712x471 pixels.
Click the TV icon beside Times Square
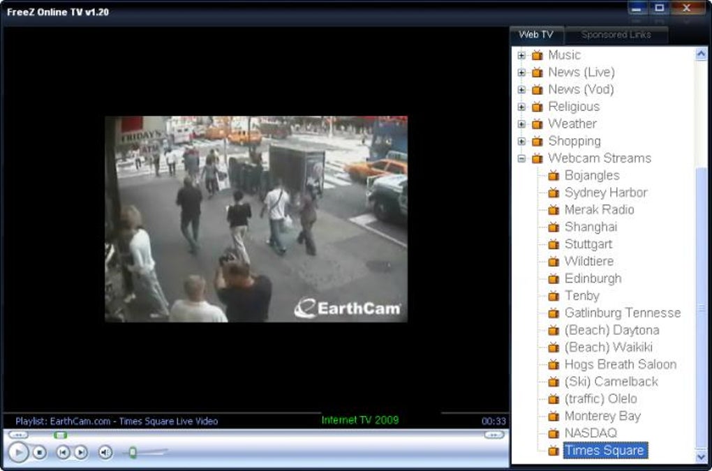point(554,451)
